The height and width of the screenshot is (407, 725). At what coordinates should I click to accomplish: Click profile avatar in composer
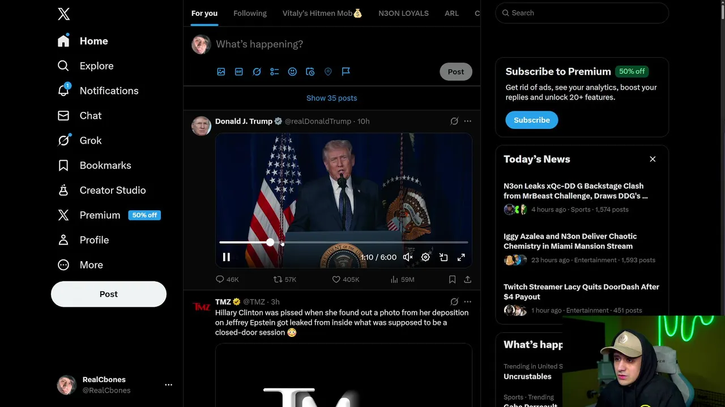pos(201,44)
